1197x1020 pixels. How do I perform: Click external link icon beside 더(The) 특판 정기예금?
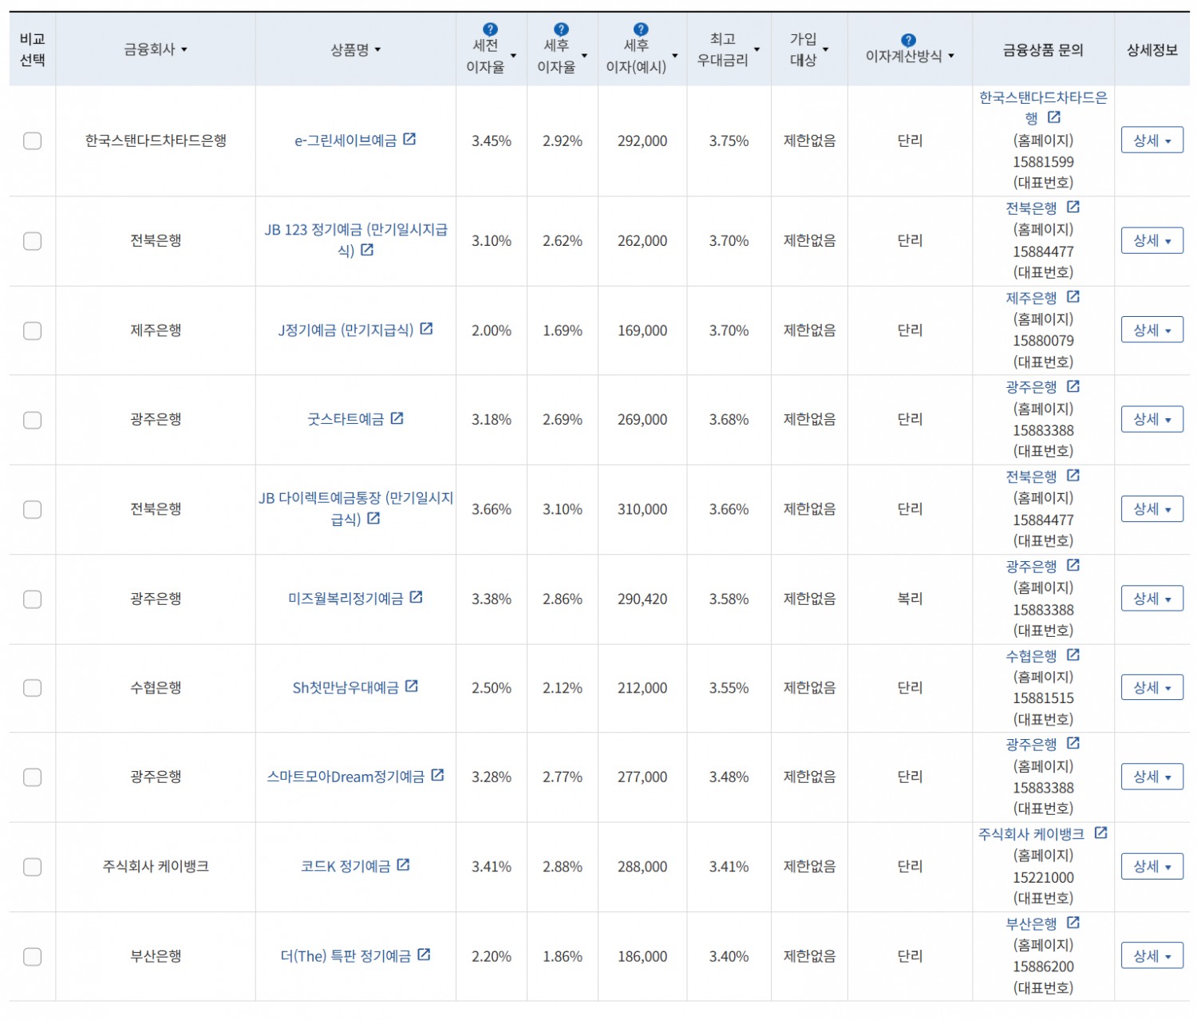coord(424,955)
